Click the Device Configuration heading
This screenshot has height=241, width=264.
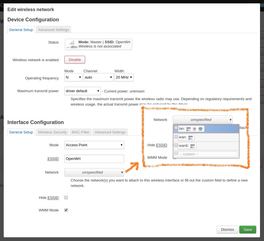[33, 20]
